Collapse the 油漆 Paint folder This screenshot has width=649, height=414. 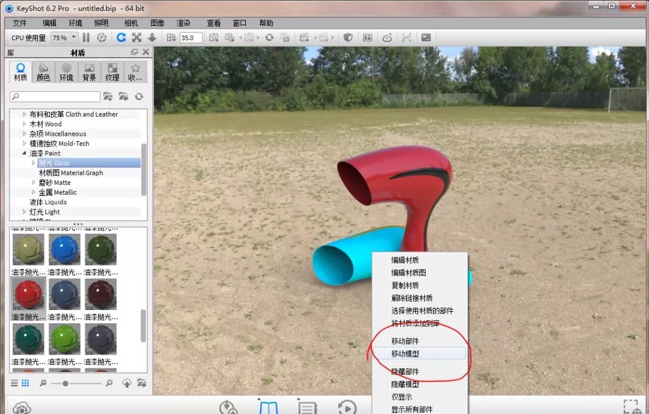25,153
